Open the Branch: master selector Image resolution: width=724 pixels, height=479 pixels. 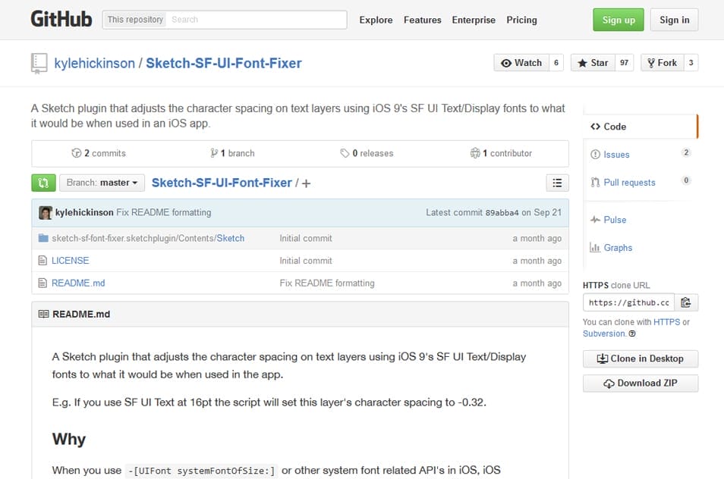coord(102,183)
